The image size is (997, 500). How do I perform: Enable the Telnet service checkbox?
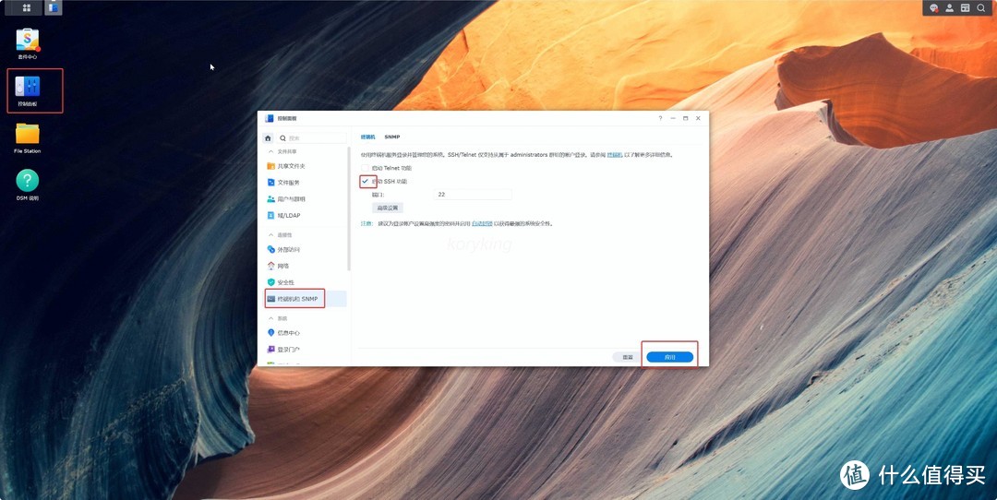click(366, 168)
